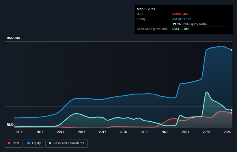The height and width of the screenshot is (152, 237).
Task: Click the teal Cash And Equivalents legend dot
Action: (50, 143)
